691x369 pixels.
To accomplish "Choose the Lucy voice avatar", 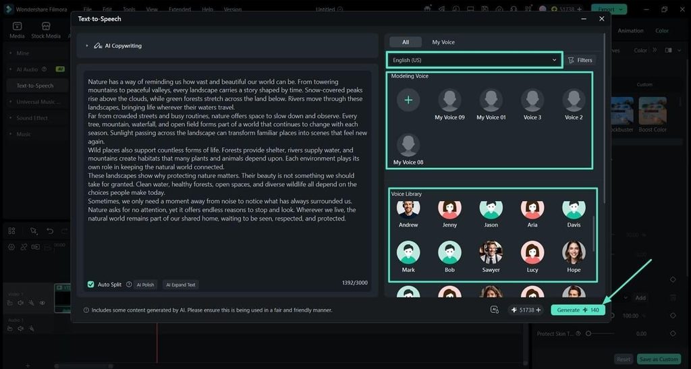I will [532, 252].
